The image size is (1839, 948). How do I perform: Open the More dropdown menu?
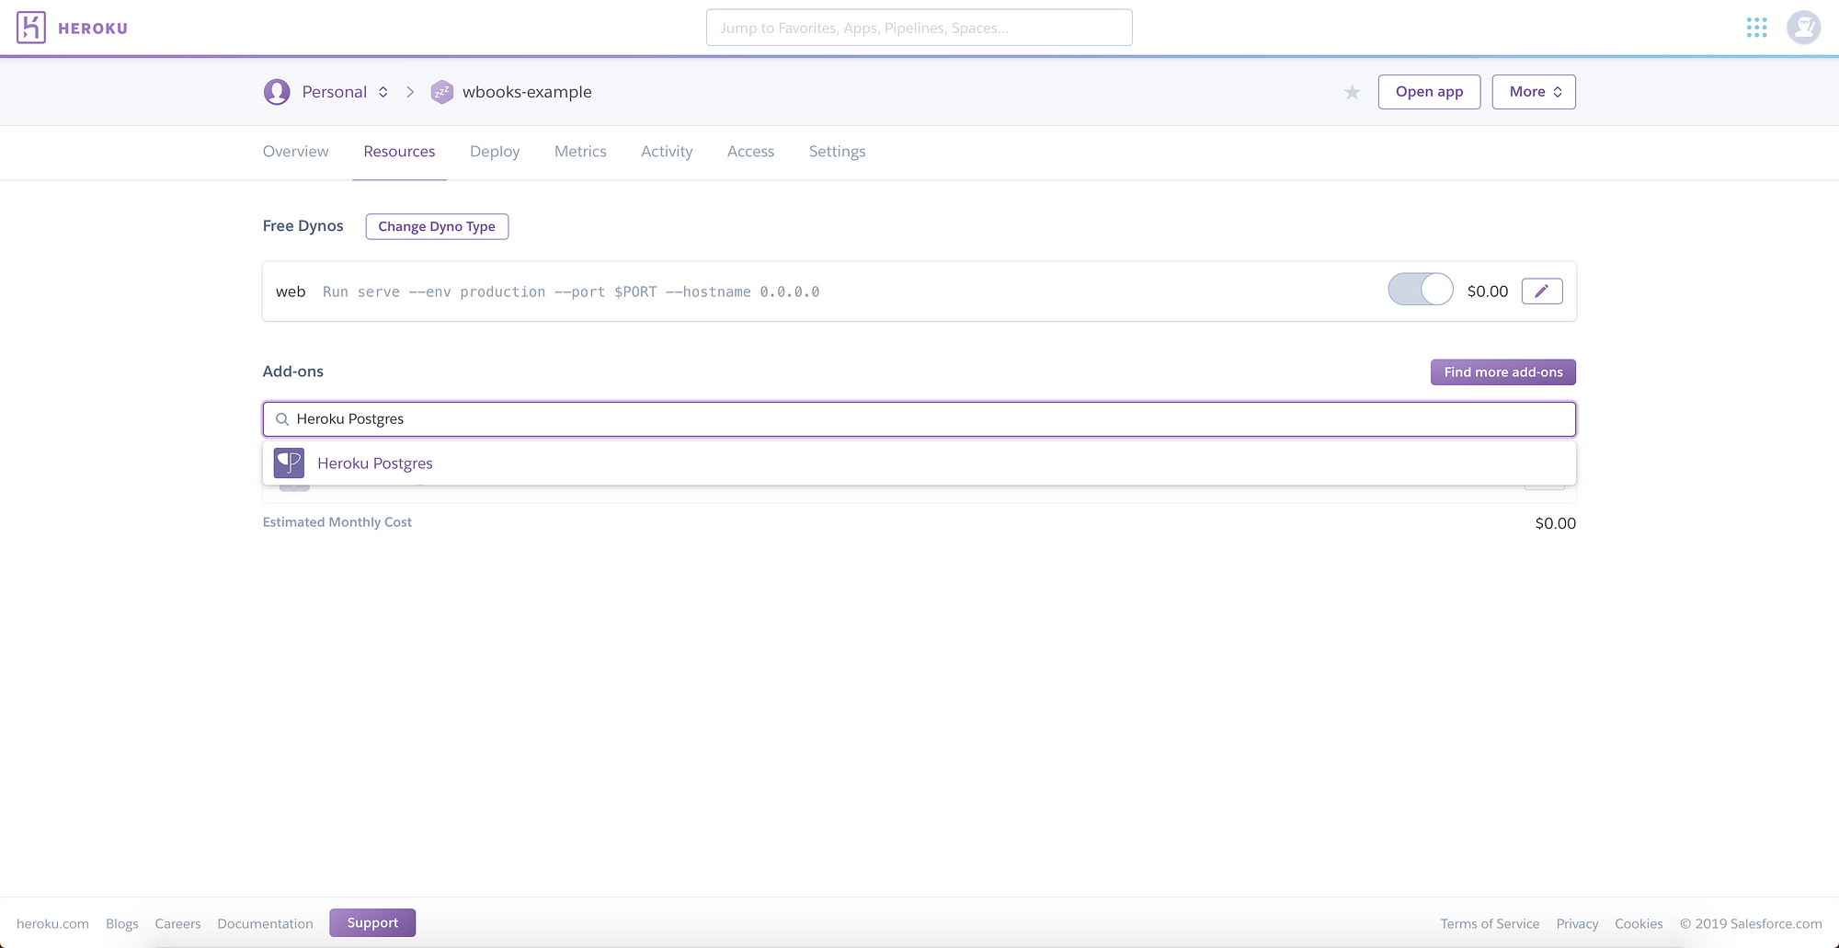[x=1534, y=92]
